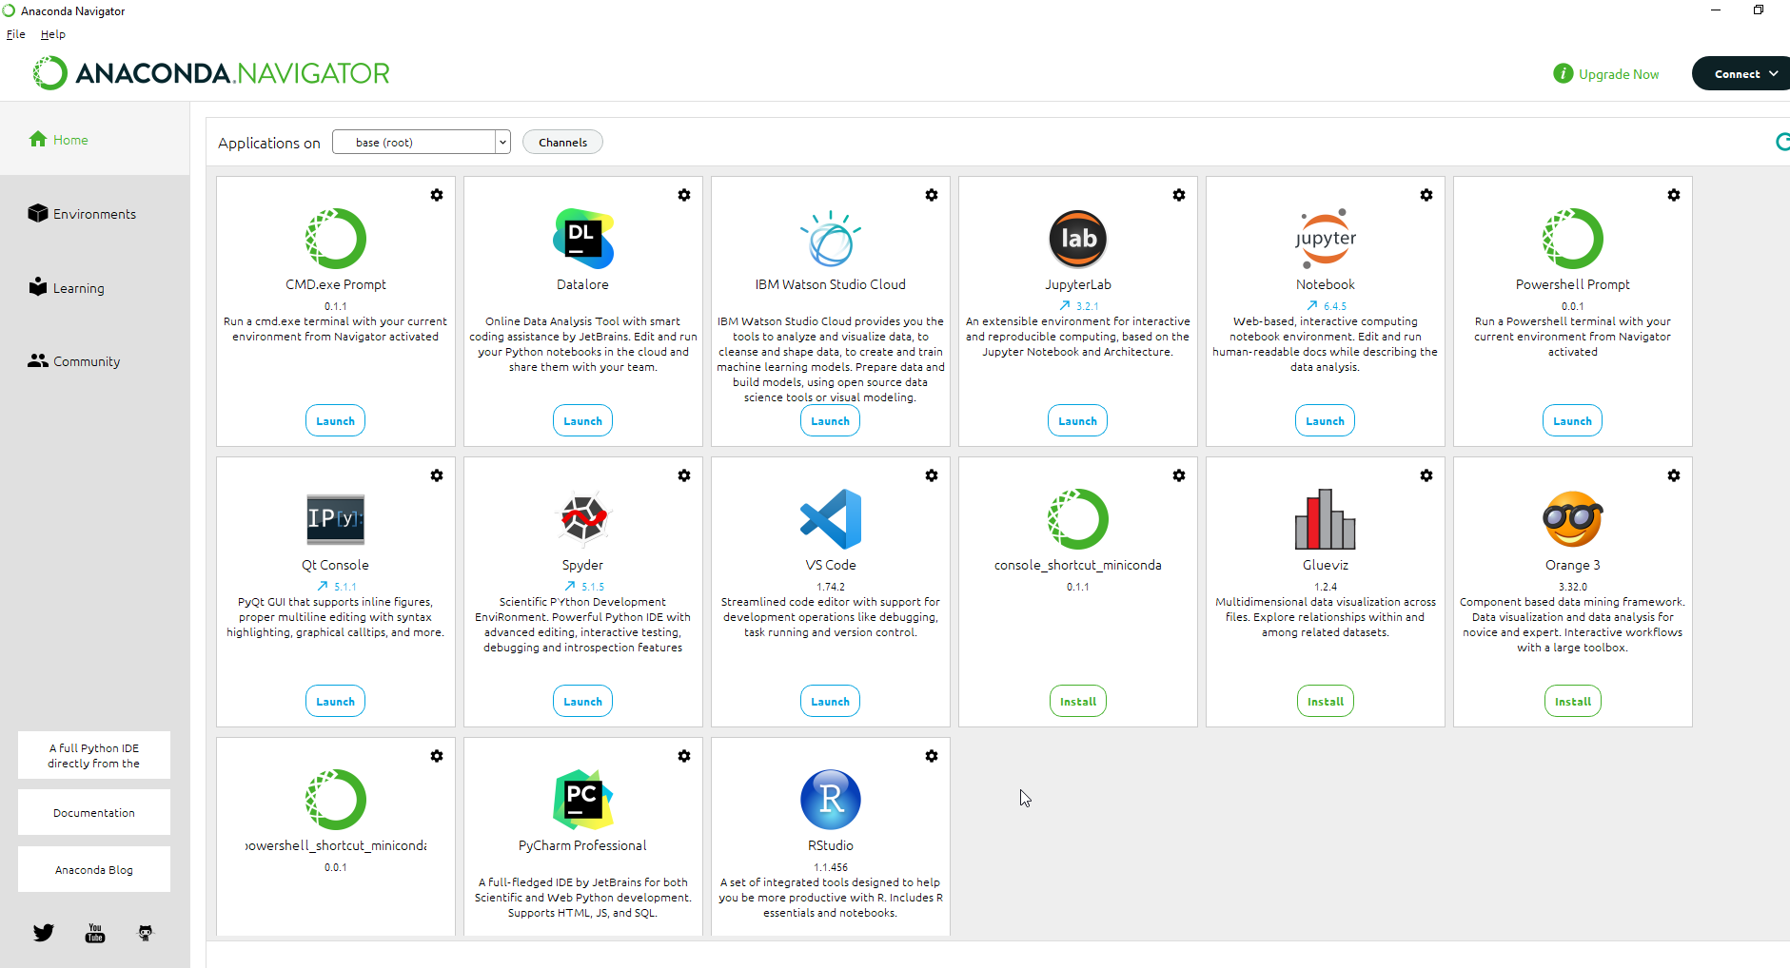Viewport: 1790px width, 968px height.
Task: Open Anaconda YouTube link icon
Action: [x=95, y=933]
